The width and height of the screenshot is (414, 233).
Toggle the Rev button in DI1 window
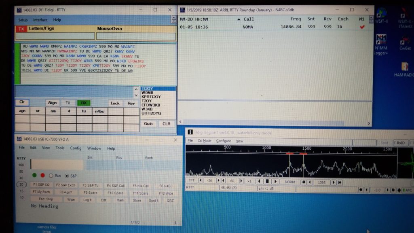131,103
